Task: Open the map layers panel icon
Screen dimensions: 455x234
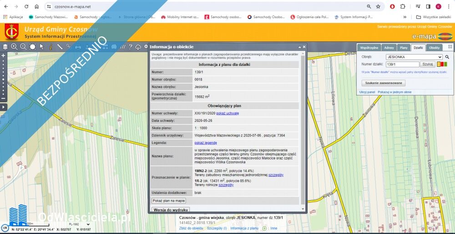Action: click(x=5, y=47)
